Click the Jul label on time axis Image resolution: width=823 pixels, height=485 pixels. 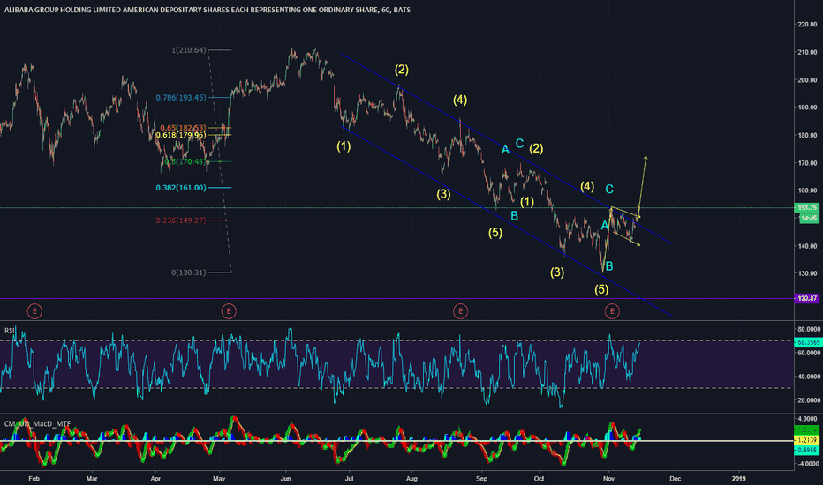349,479
